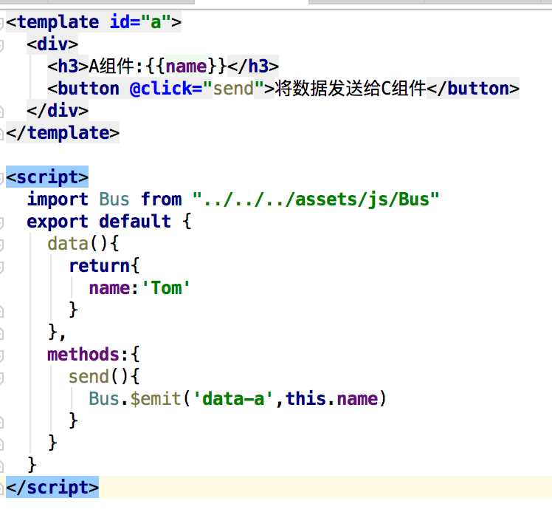The height and width of the screenshot is (532, 552).
Task: Click the 'Tom' string value
Action: (166, 288)
